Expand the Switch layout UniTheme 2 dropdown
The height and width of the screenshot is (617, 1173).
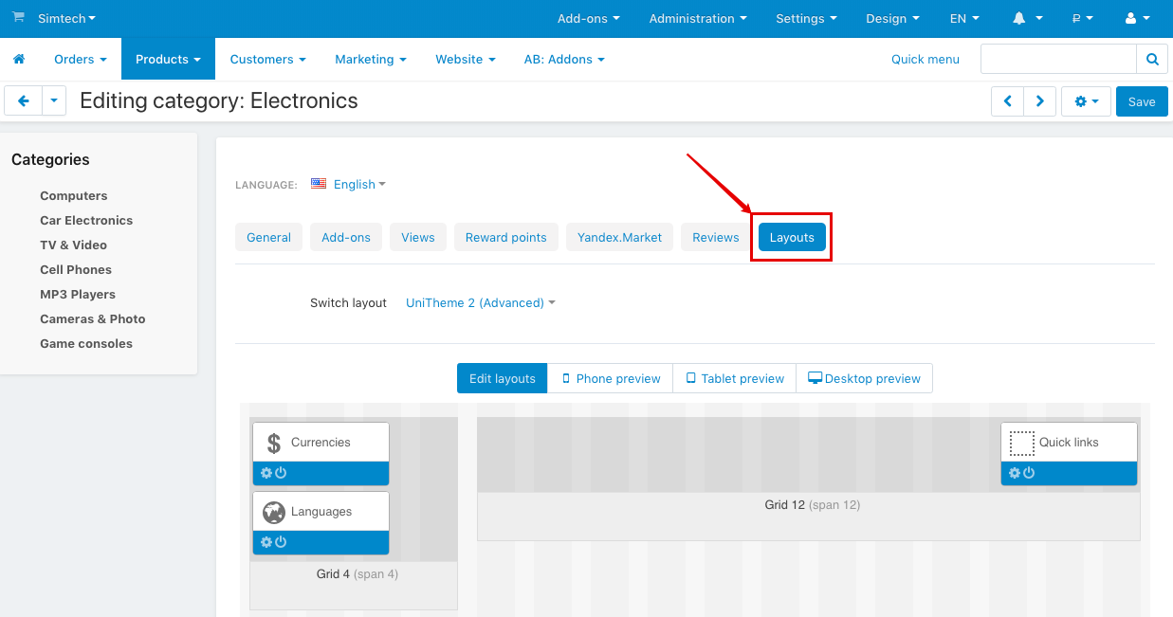pyautogui.click(x=480, y=303)
